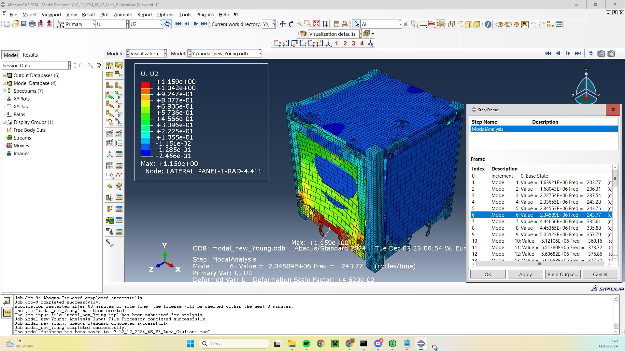This screenshot has width=625, height=351.
Task: Open the Field Output dialog toolbar icon
Action: pos(61,24)
